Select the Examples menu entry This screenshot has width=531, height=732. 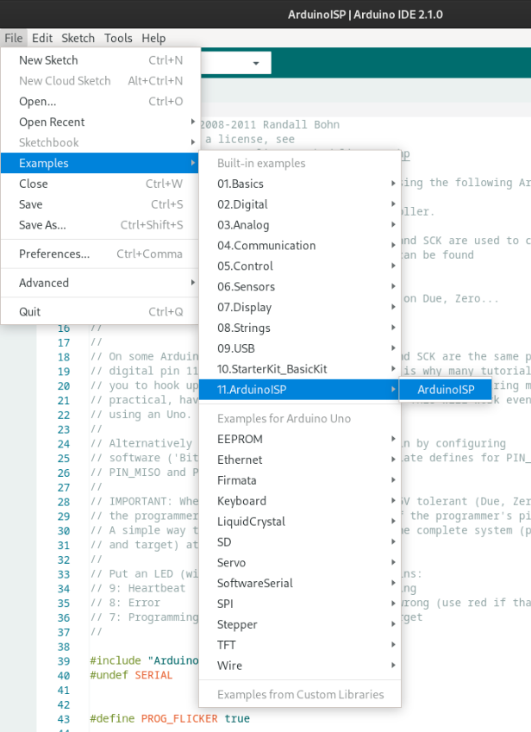pyautogui.click(x=100, y=163)
